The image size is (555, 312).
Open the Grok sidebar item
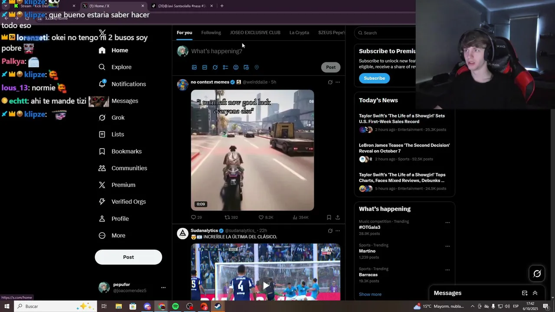(112, 117)
